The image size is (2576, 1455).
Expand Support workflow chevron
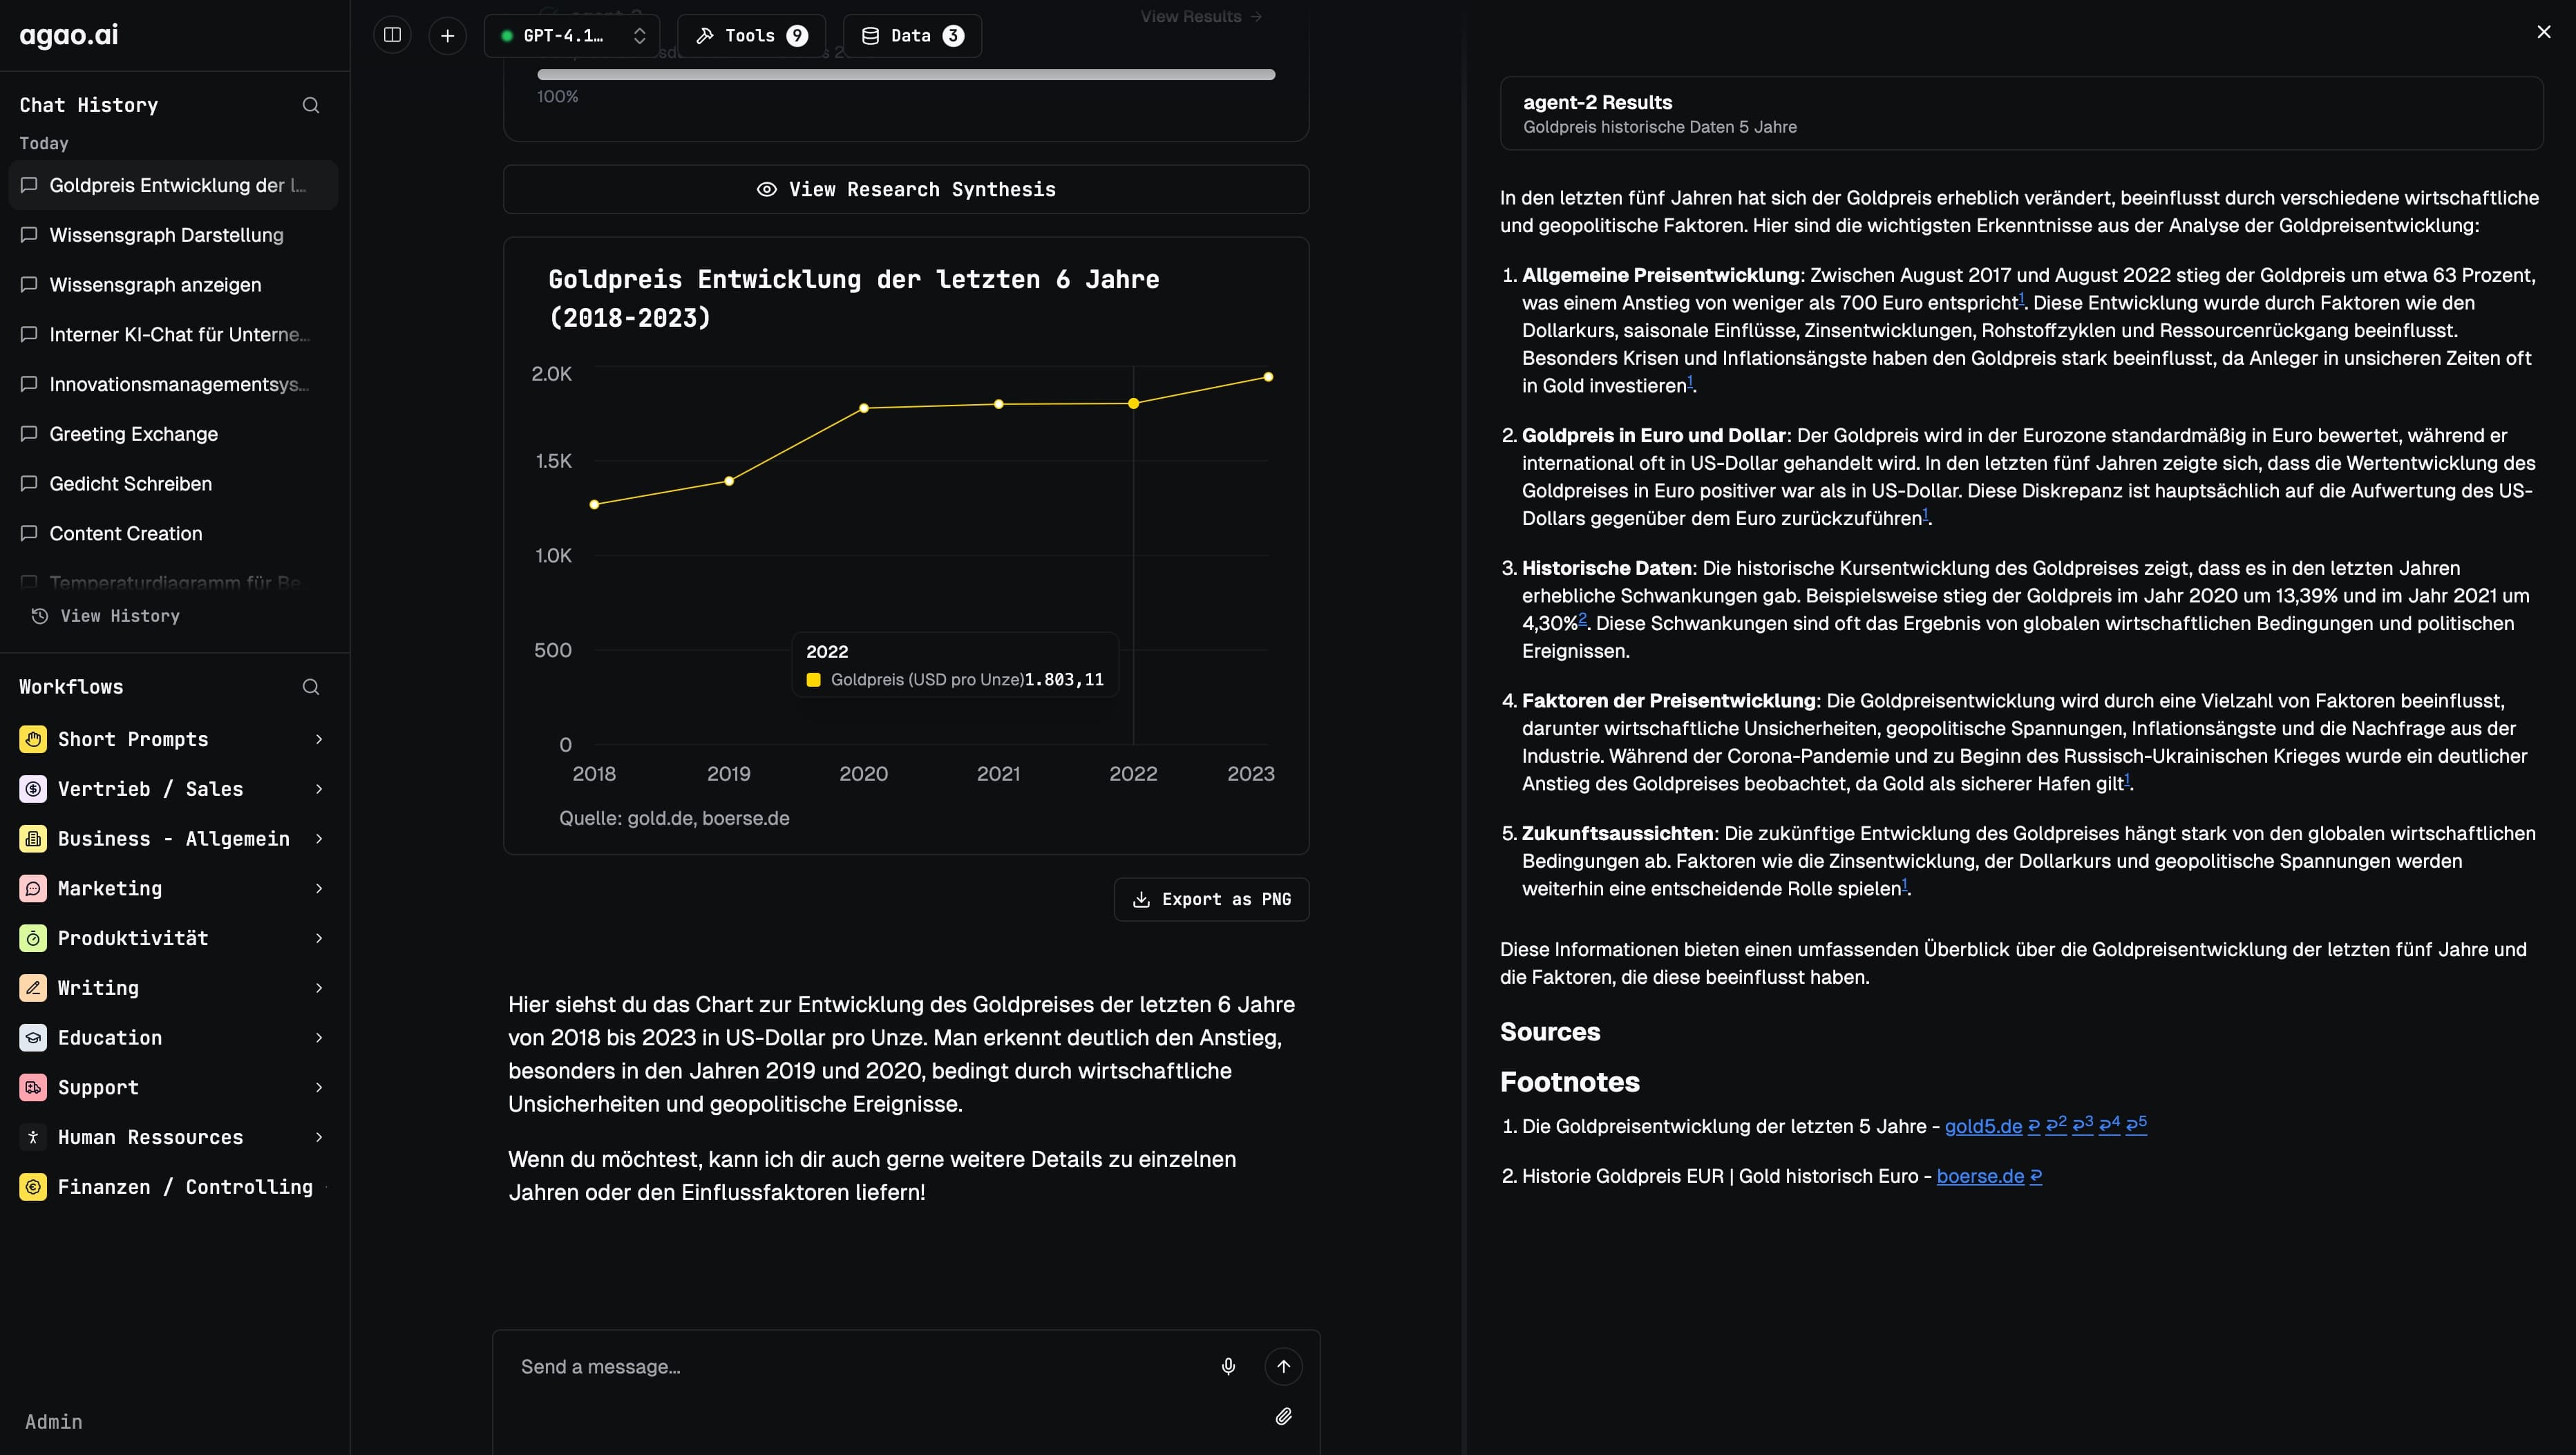point(319,1087)
